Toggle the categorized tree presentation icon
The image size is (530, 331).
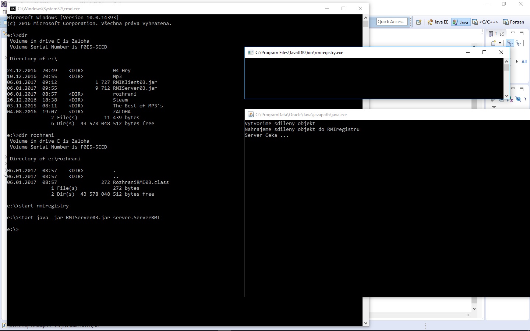click(x=510, y=43)
